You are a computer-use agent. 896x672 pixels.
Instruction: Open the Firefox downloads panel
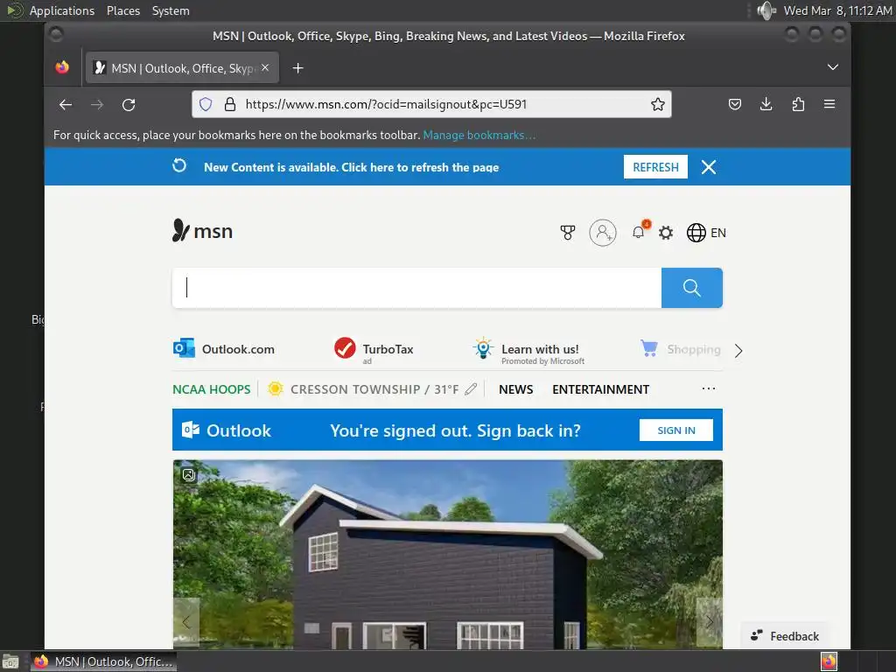[x=766, y=104]
